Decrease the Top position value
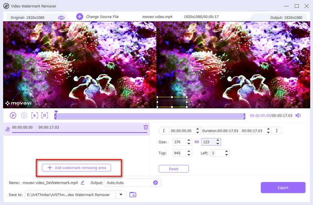Screen dimensions: 313x205 point(189,155)
